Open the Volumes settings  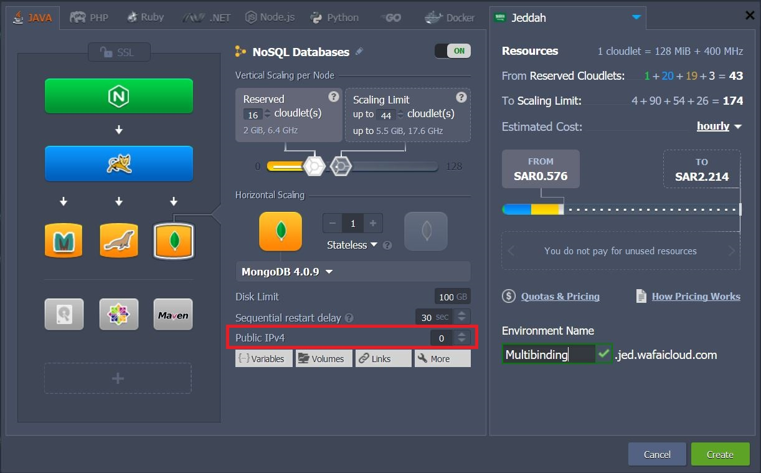[323, 358]
